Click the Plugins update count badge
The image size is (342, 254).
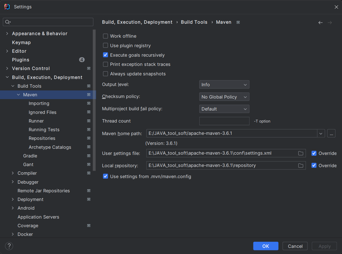pyautogui.click(x=82, y=60)
